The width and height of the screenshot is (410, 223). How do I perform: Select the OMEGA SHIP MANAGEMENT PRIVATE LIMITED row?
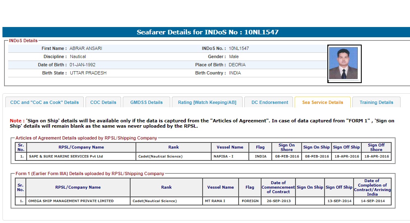71,201
